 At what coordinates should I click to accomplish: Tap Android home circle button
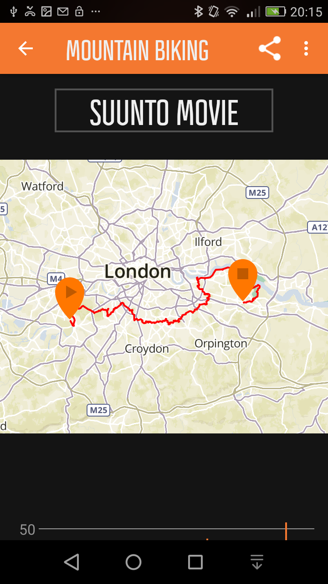click(x=133, y=562)
